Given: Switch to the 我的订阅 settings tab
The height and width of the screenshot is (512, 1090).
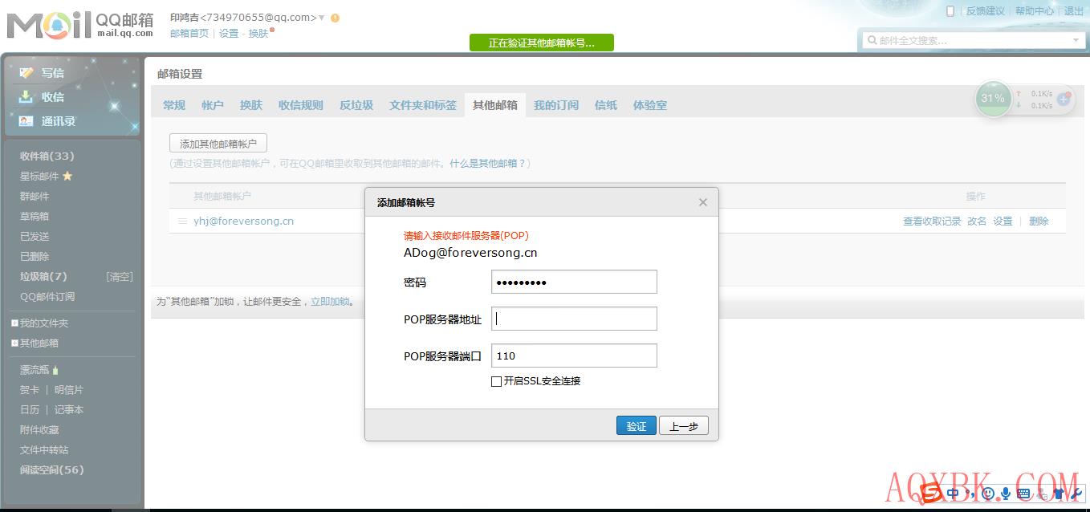Looking at the screenshot, I should pos(556,105).
